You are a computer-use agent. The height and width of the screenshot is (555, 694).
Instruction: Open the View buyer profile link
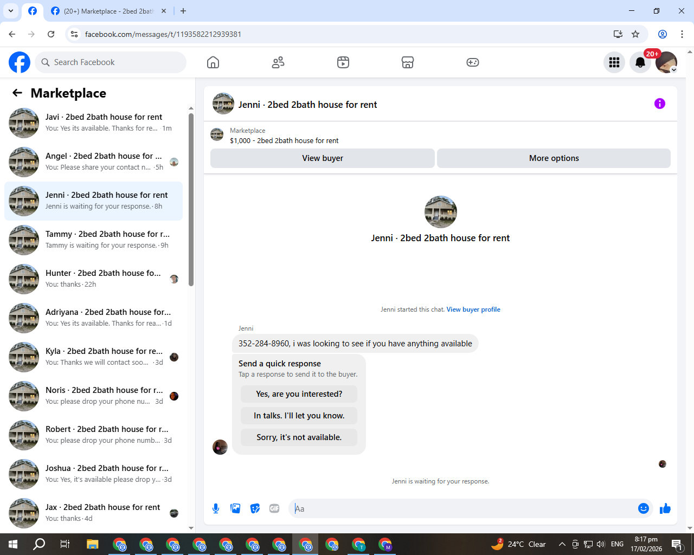pyautogui.click(x=473, y=309)
